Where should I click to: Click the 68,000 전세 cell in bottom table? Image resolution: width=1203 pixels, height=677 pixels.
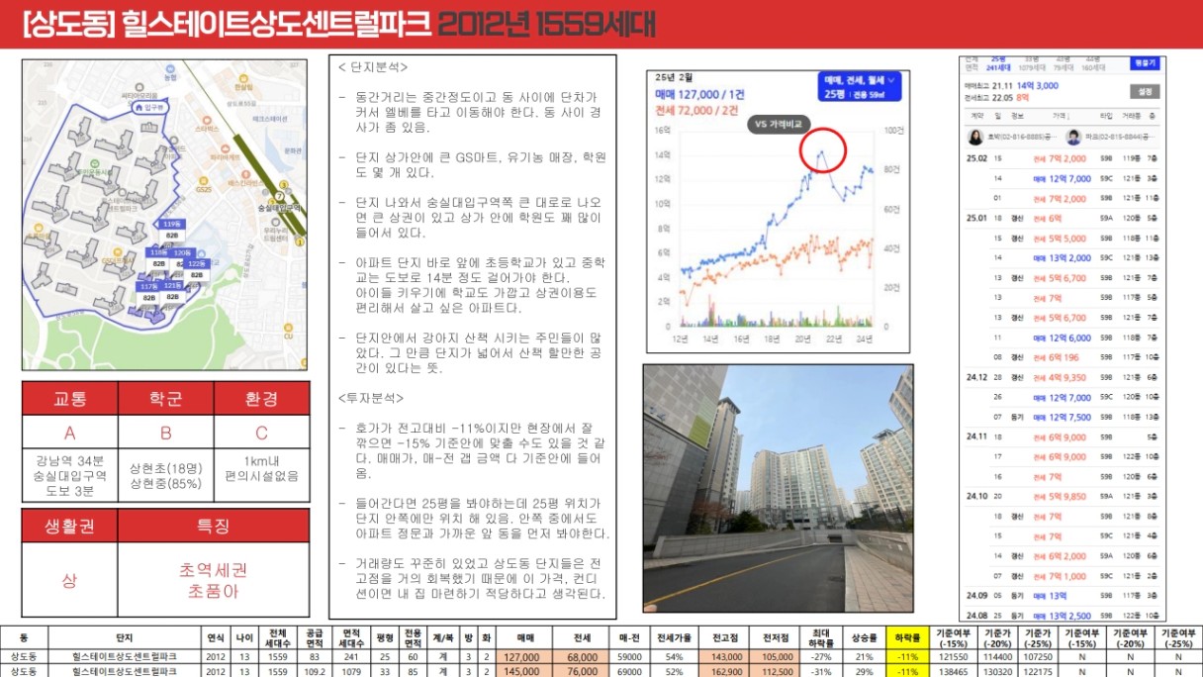click(x=582, y=656)
